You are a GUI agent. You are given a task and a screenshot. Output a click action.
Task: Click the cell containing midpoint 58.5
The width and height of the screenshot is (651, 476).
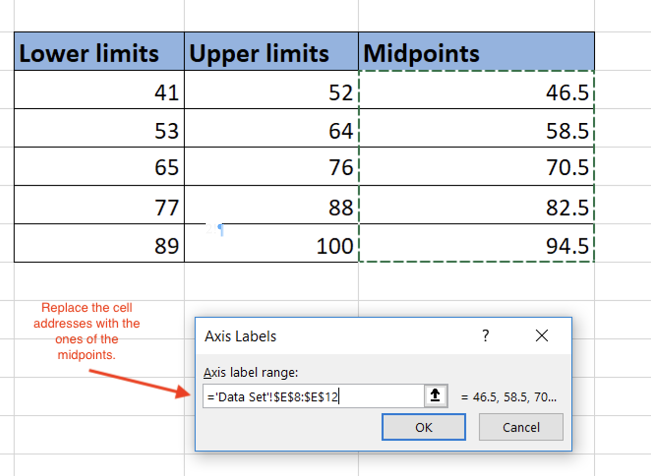tap(476, 129)
